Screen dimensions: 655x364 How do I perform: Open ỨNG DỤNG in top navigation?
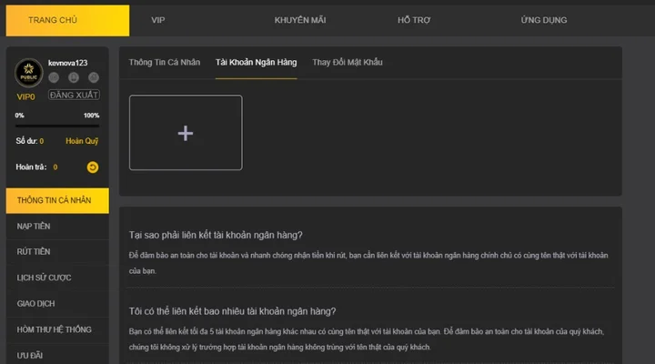(x=544, y=20)
